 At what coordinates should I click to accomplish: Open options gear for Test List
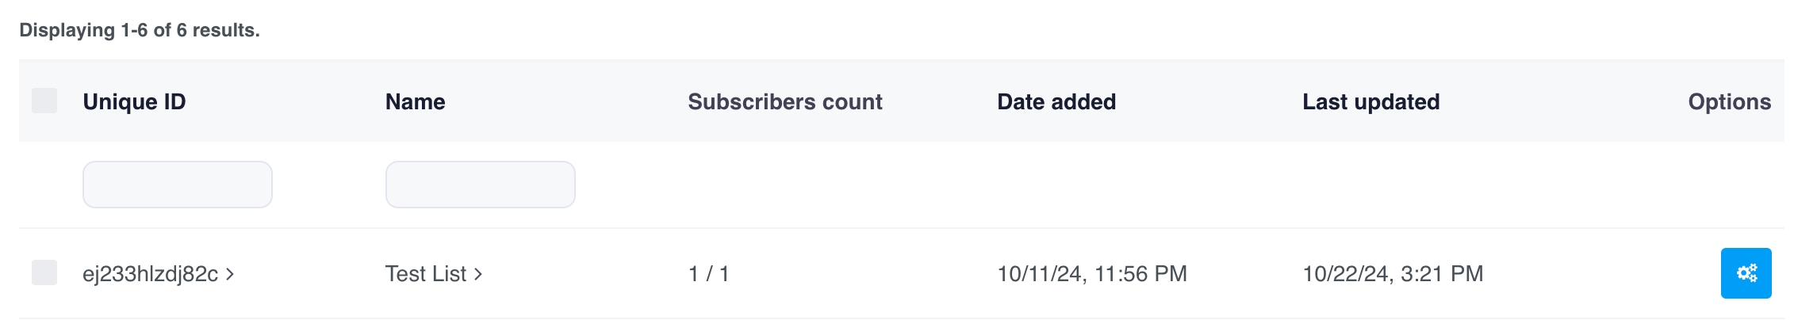tap(1746, 273)
